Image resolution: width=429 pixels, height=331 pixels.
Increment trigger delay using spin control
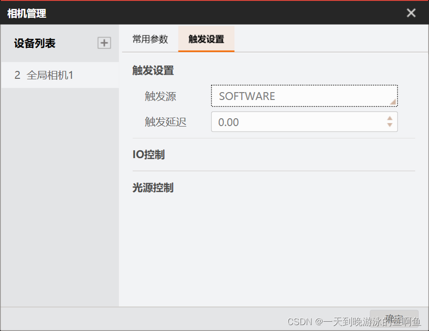click(390, 119)
